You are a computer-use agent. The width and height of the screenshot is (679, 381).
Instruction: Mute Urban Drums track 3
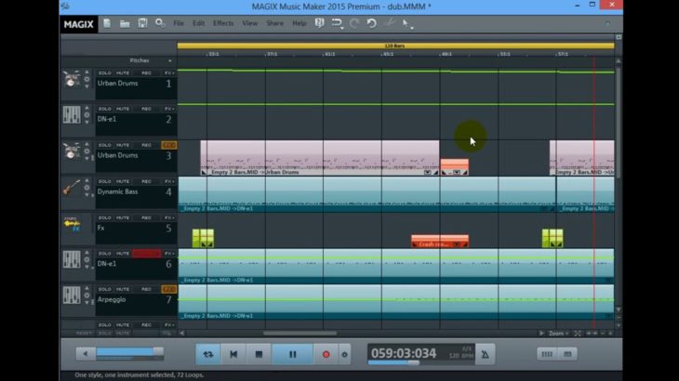click(123, 145)
